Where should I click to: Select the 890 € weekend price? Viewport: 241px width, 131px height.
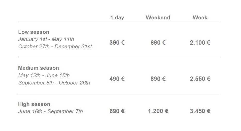(158, 79)
